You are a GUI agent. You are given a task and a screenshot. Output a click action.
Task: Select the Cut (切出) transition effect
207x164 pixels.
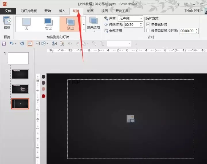coord(48,24)
